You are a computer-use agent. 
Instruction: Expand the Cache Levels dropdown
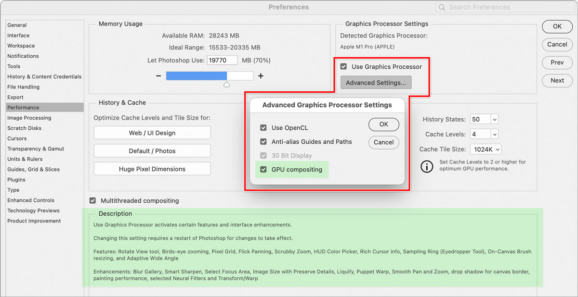495,134
